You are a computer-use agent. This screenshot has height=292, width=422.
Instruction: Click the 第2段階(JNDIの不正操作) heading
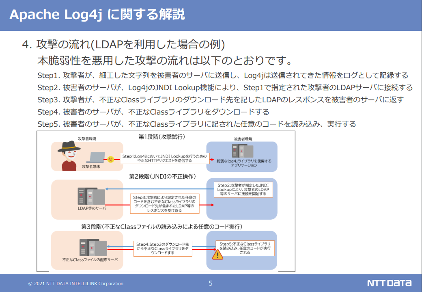point(162,176)
